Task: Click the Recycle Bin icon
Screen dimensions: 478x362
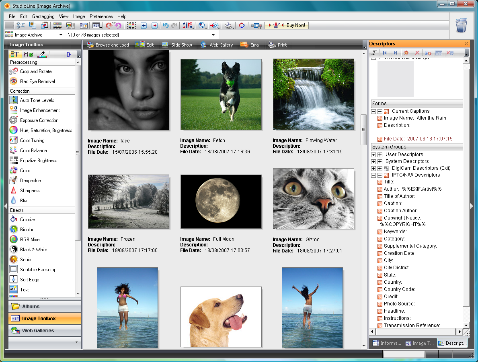Action: (x=461, y=25)
